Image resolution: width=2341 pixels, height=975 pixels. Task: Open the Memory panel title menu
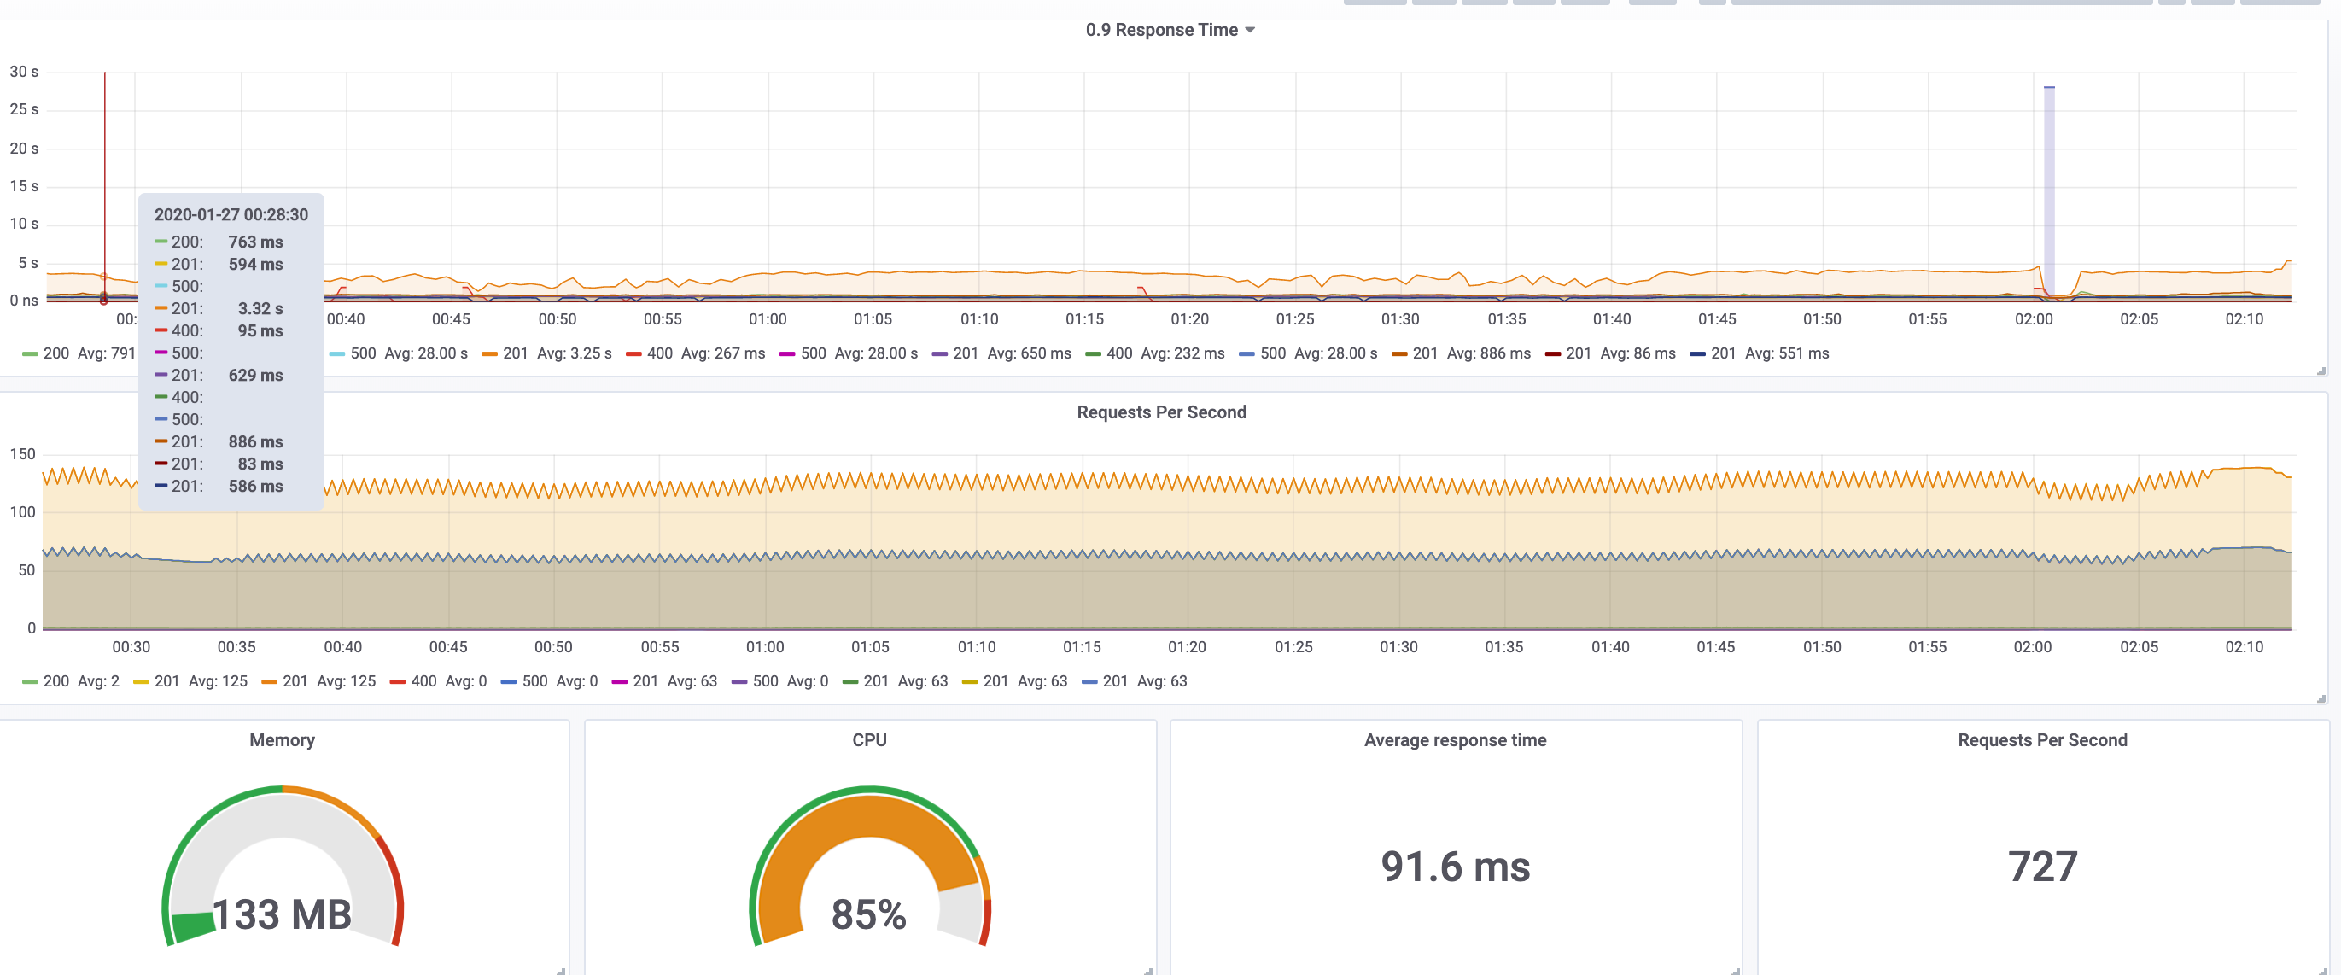[x=282, y=739]
